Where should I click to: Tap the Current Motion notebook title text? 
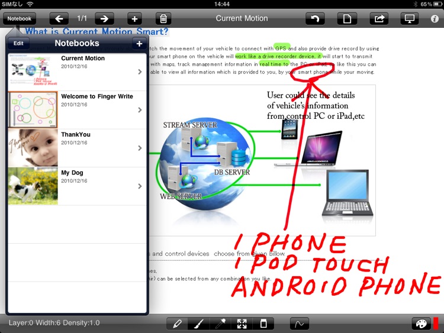click(x=83, y=59)
